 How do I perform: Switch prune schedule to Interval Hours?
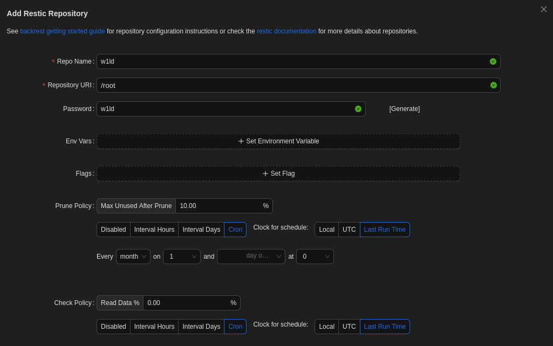click(154, 229)
